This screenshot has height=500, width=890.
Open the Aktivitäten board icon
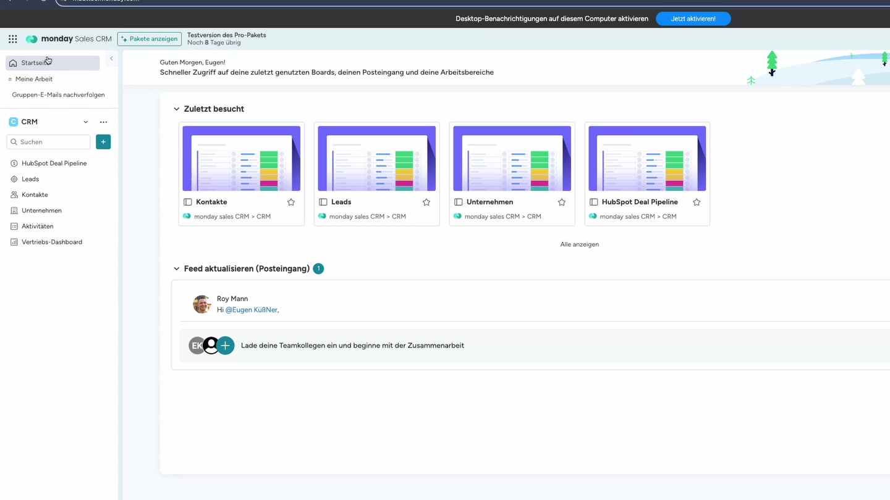pos(14,226)
